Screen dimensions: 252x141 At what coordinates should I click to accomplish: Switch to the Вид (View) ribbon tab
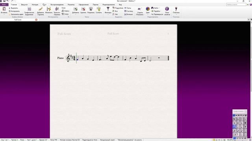[120, 5]
